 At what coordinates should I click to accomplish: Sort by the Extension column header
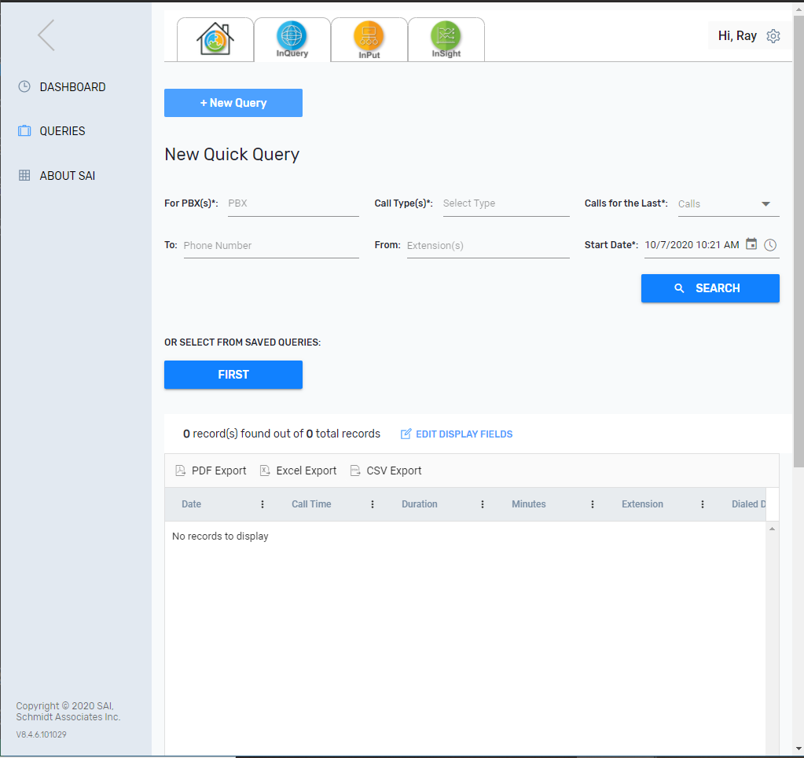click(642, 504)
